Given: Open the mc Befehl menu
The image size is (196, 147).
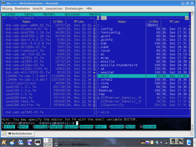Looking at the screenshot, I should (49, 14).
